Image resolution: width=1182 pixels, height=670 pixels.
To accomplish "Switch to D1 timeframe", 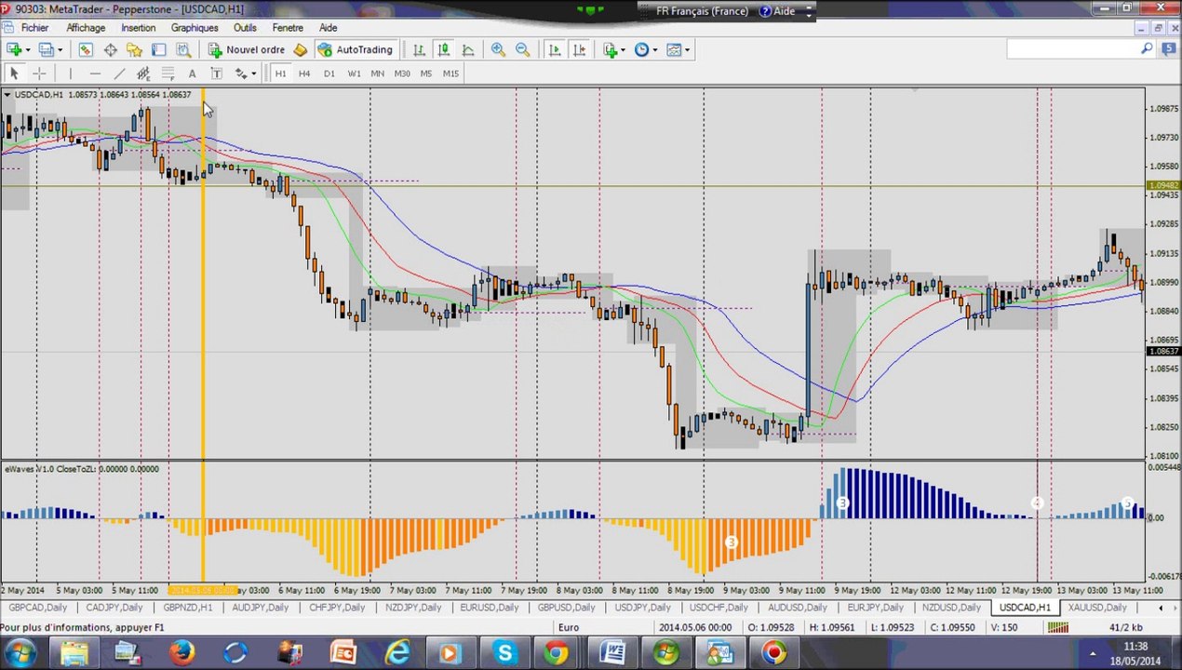I will (329, 74).
